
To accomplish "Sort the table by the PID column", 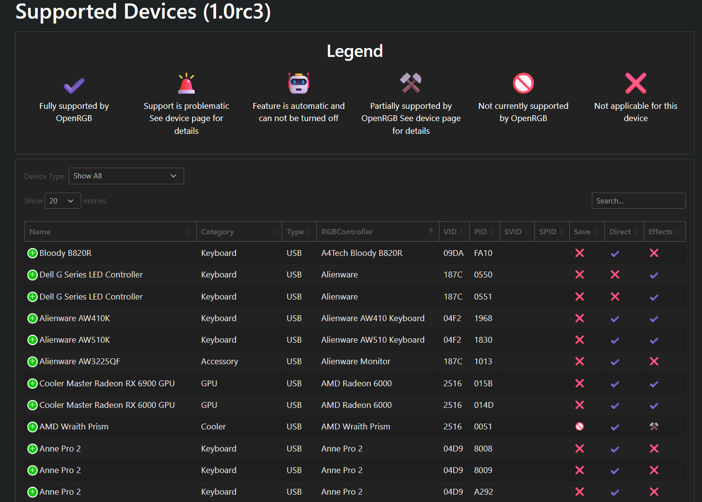I will pyautogui.click(x=484, y=231).
